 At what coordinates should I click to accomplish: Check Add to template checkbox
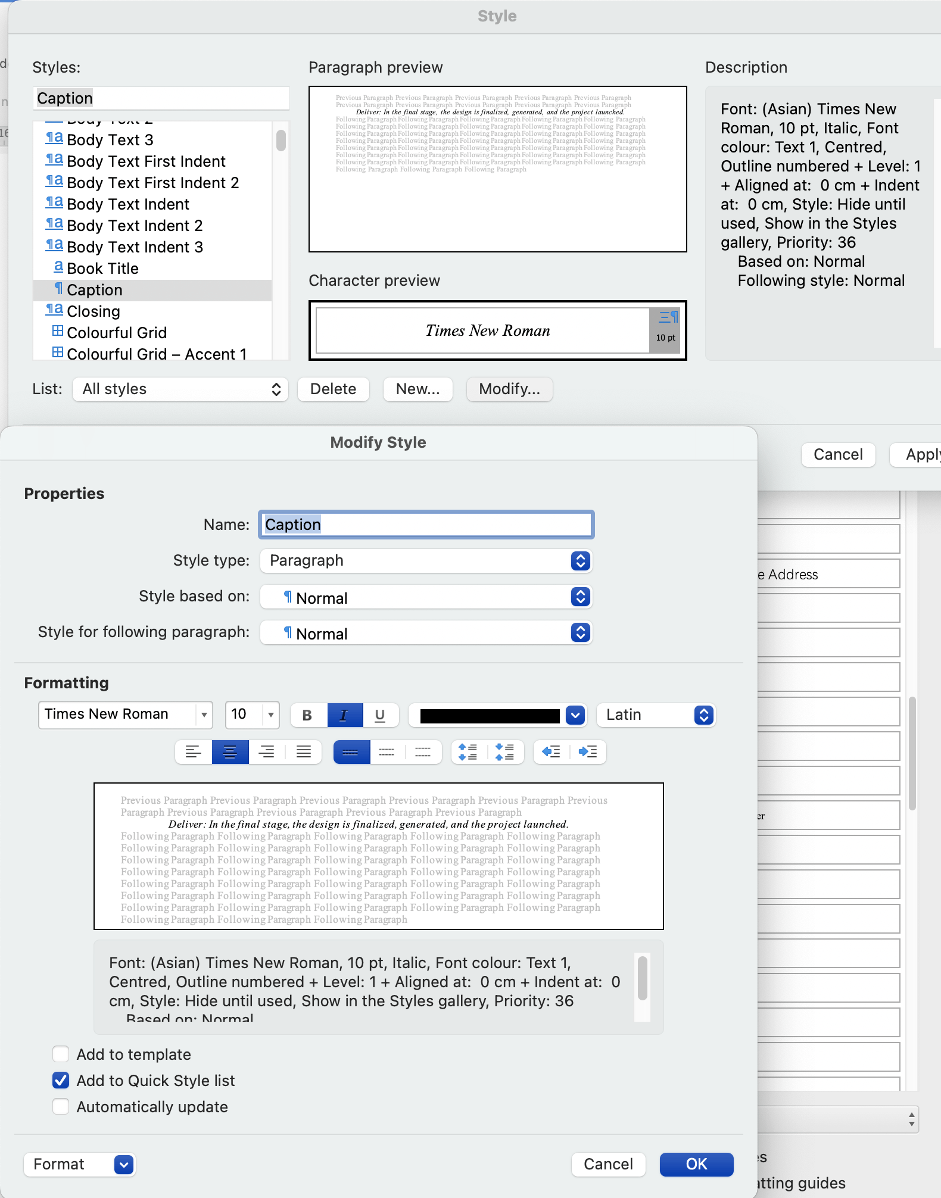point(61,1055)
